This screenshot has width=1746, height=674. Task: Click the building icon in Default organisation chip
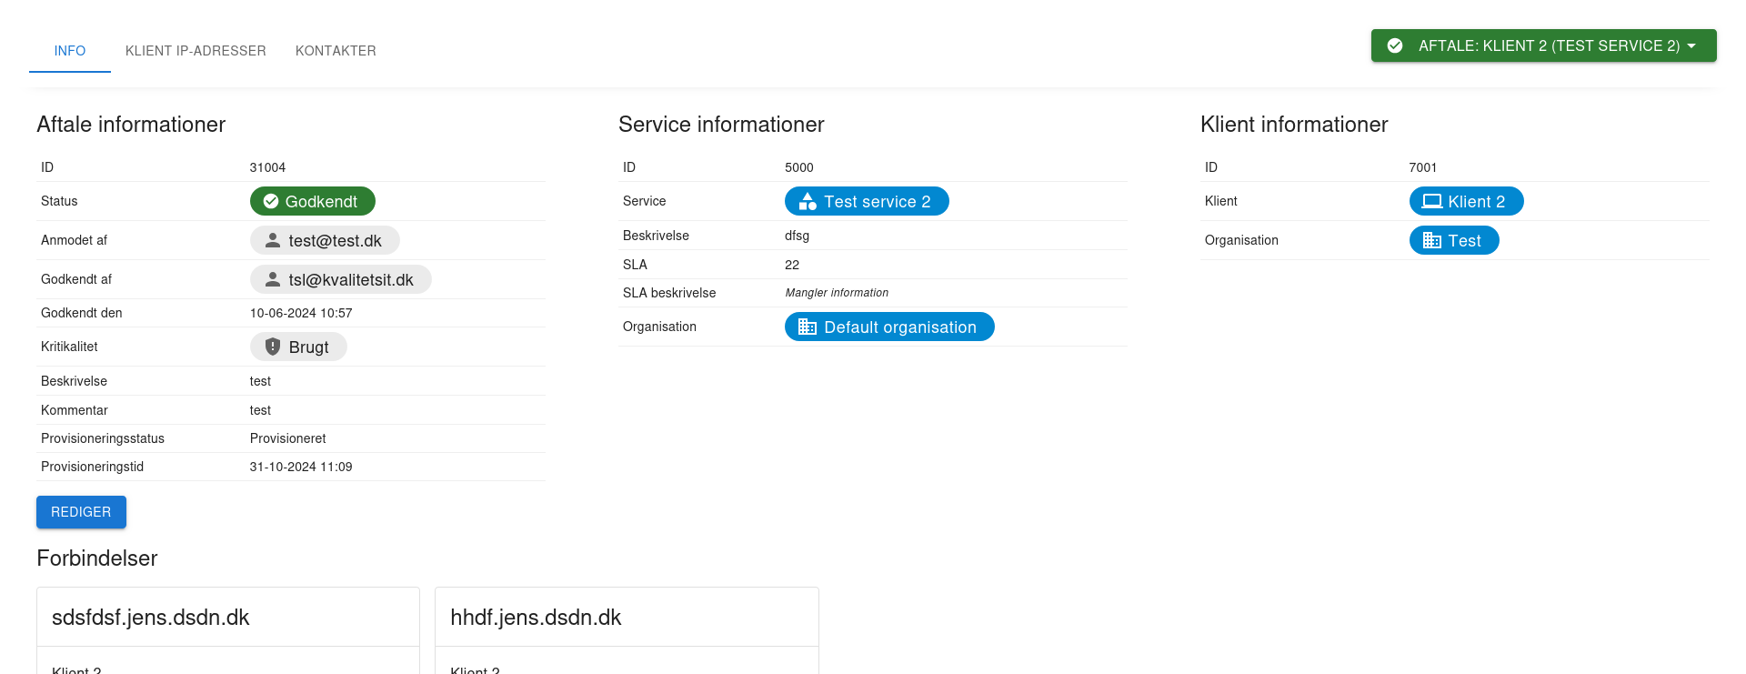coord(808,327)
